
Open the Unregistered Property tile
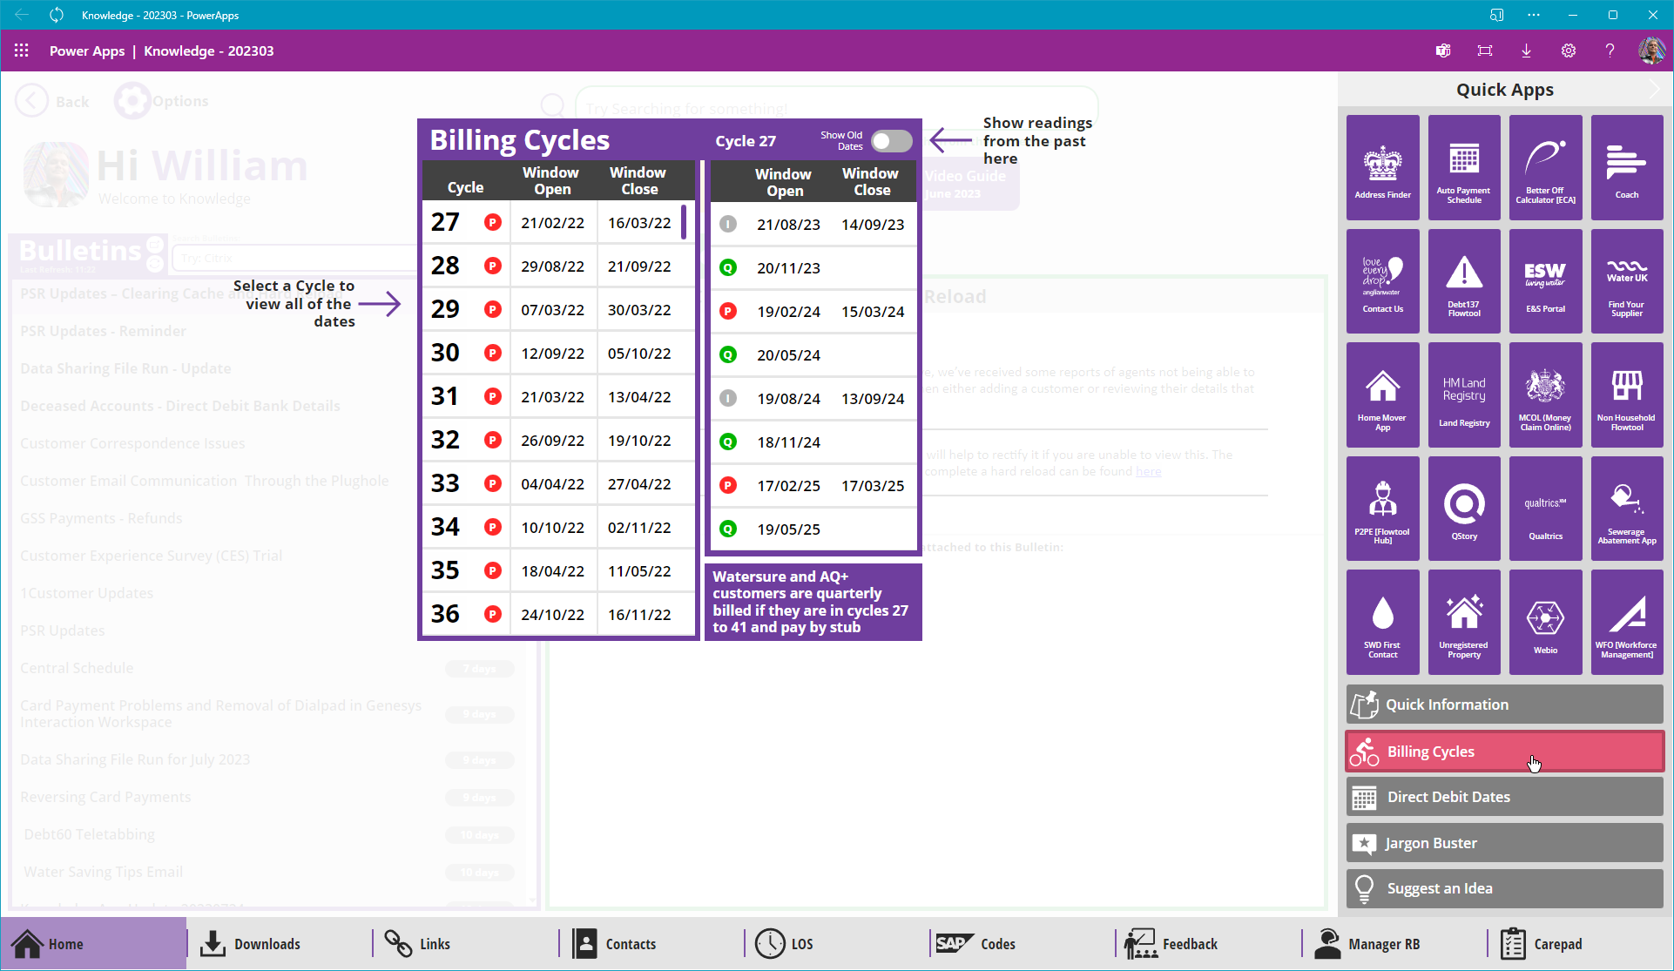click(1463, 622)
